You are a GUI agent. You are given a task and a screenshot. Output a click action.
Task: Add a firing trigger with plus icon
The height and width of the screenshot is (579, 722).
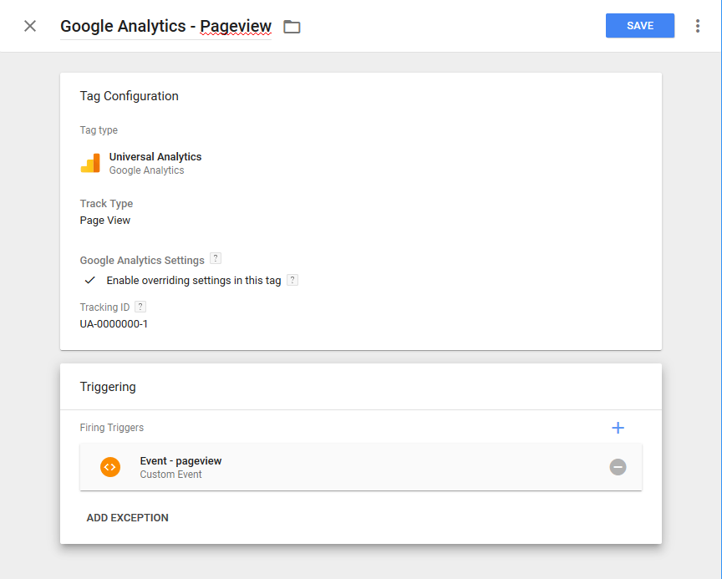(x=618, y=428)
